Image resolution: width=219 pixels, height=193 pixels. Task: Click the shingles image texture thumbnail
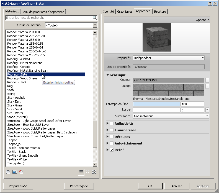[x=169, y=90]
